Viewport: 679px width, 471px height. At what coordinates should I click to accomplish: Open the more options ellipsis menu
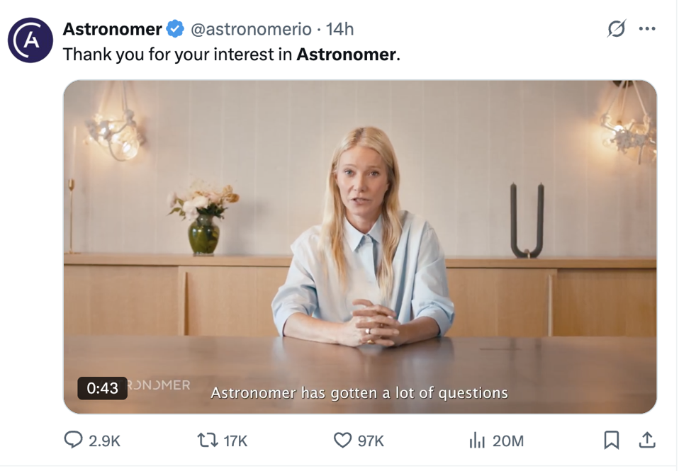click(x=646, y=28)
